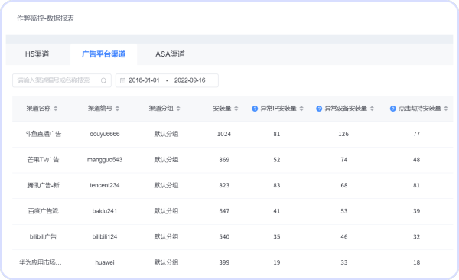Screen dimensions: 459x280
Task: Click the 百度广告流 channel name
Action: point(43,211)
